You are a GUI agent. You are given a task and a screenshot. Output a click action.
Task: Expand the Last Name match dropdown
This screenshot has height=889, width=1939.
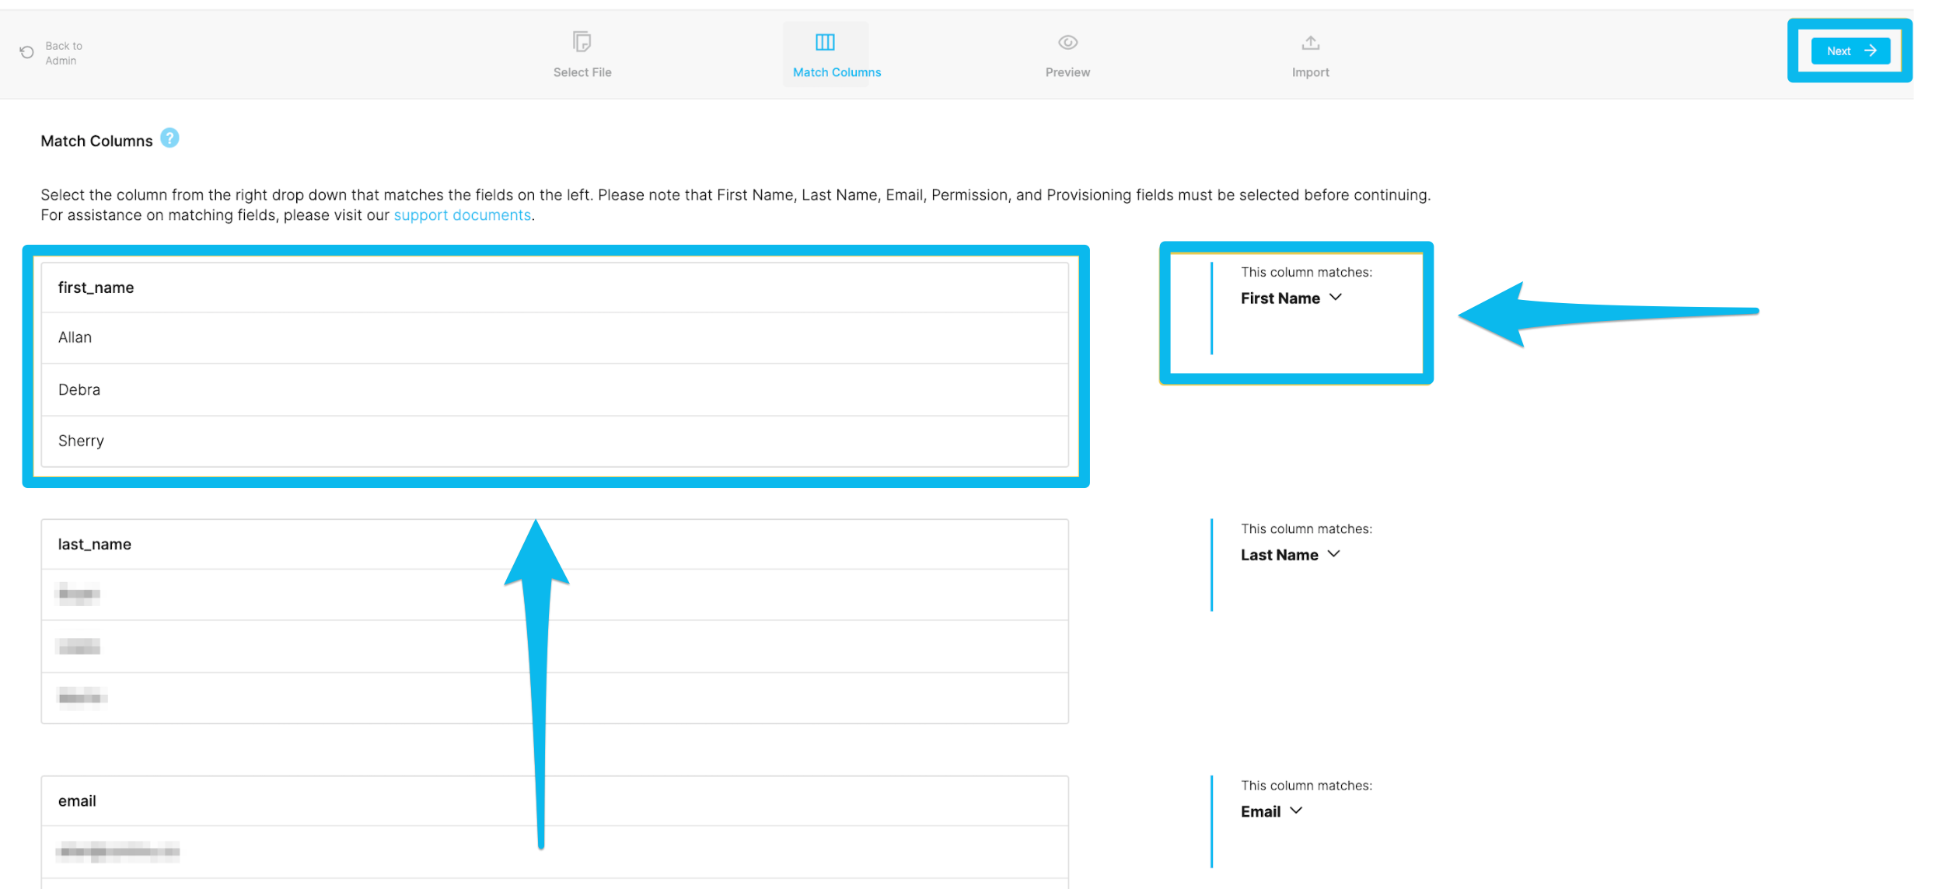tap(1290, 555)
